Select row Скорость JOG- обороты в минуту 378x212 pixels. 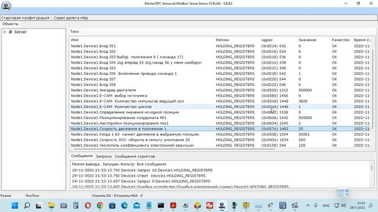point(220,140)
